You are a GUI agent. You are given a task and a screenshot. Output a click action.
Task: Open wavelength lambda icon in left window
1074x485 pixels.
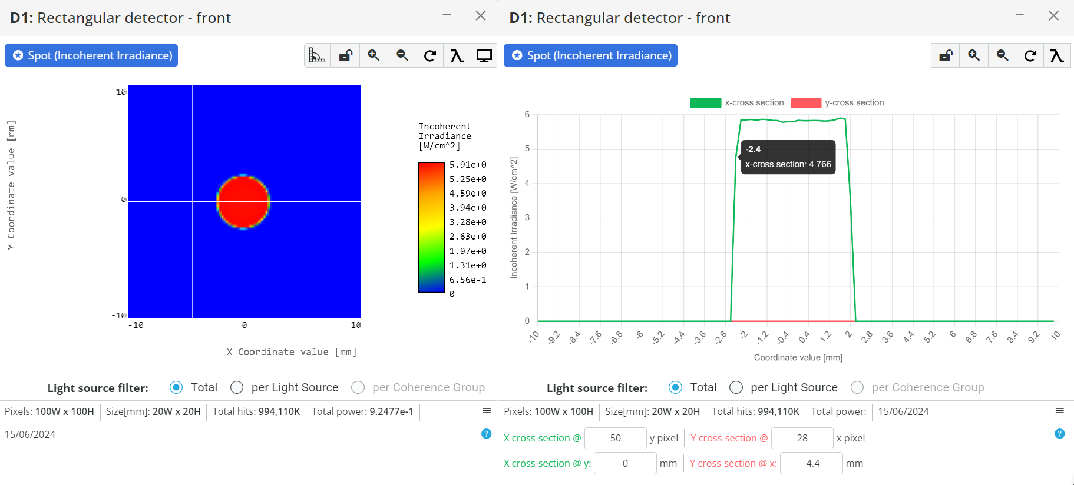tap(457, 55)
